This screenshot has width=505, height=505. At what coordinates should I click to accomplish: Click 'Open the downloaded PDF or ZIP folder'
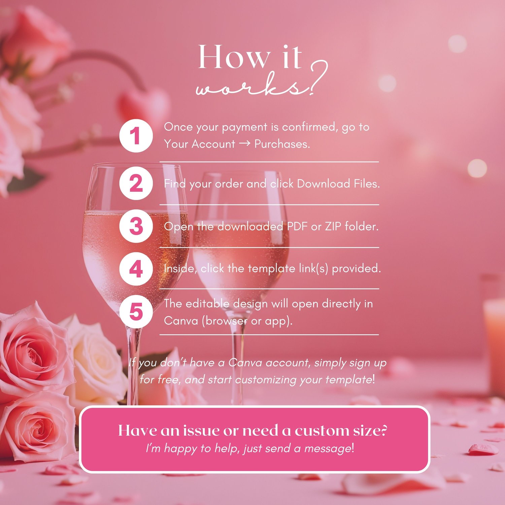point(271,226)
